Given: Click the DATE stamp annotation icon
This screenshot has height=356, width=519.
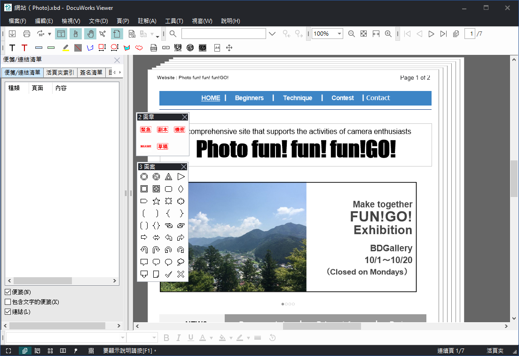Looking at the screenshot, I should coord(190,48).
